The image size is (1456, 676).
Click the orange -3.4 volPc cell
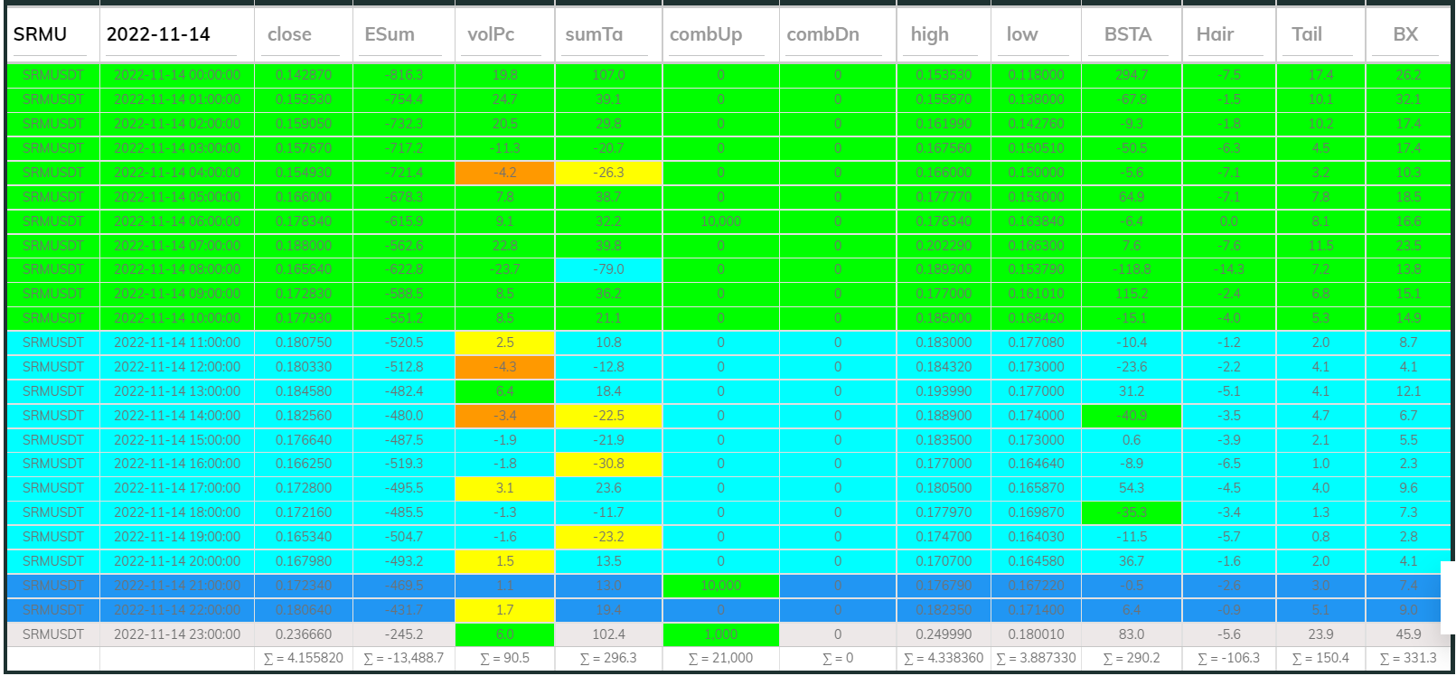click(x=504, y=416)
